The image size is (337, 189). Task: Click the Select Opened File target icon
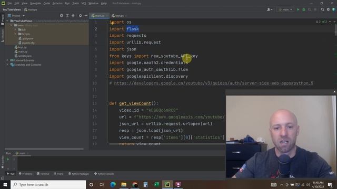[x=62, y=16]
